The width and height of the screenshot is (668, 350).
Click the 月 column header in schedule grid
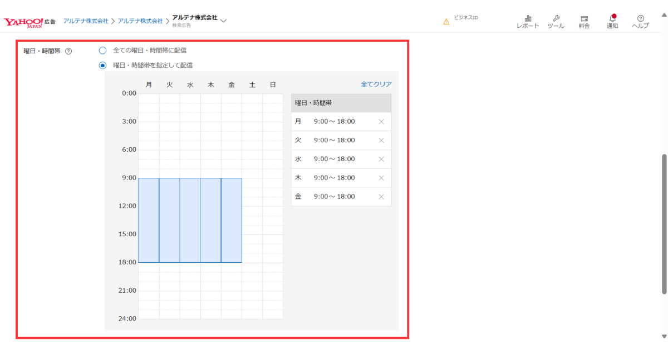(149, 85)
